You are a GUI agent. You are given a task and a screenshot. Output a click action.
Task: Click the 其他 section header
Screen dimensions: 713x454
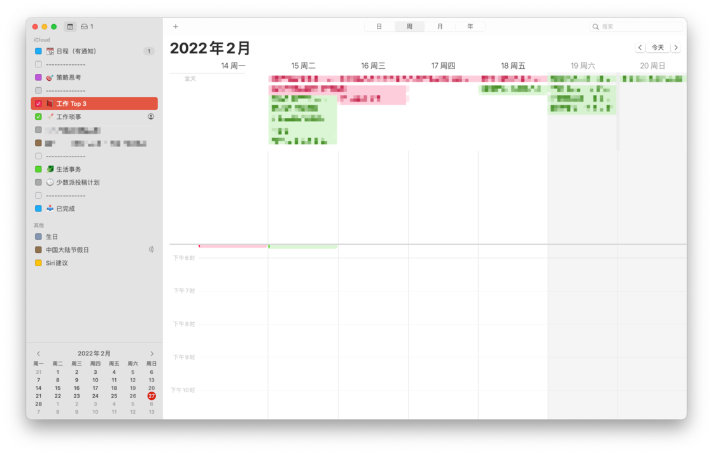tap(39, 225)
